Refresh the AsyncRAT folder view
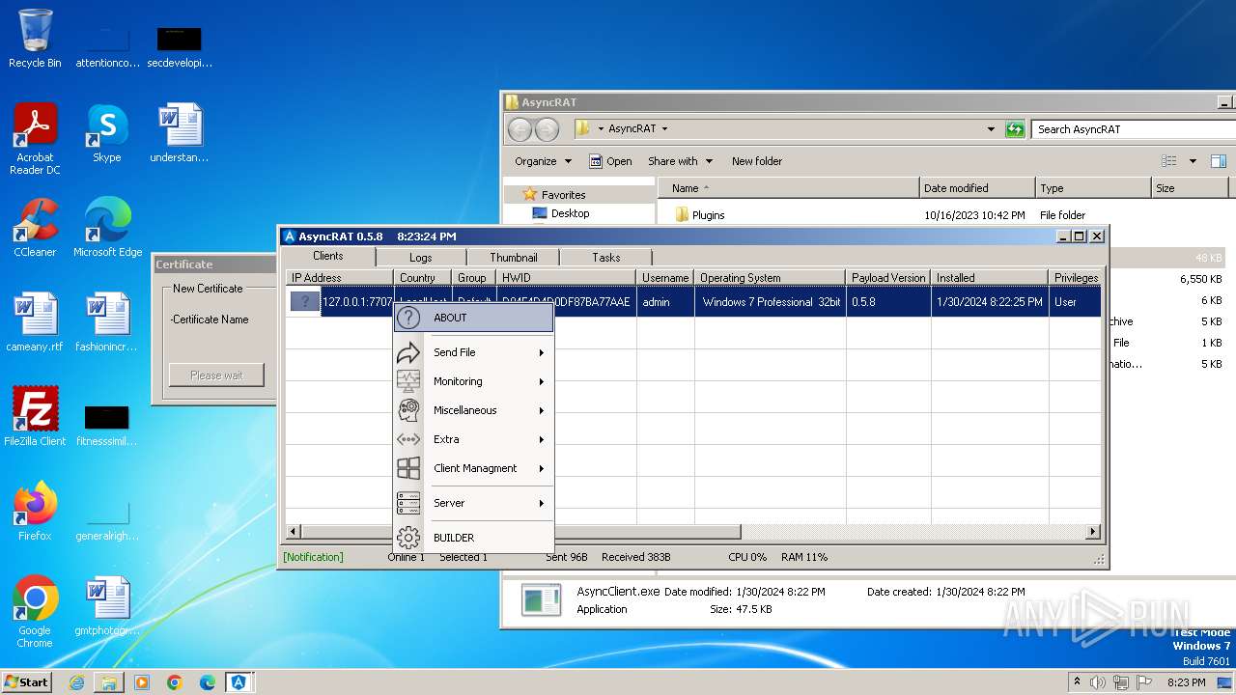This screenshot has width=1236, height=695. coord(1014,129)
